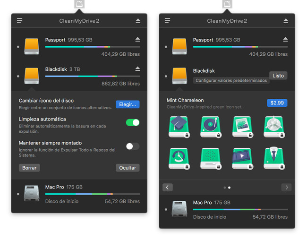The width and height of the screenshot is (307, 248).
Task: Click Configurar valores predeterminados button
Action: [x=231, y=80]
